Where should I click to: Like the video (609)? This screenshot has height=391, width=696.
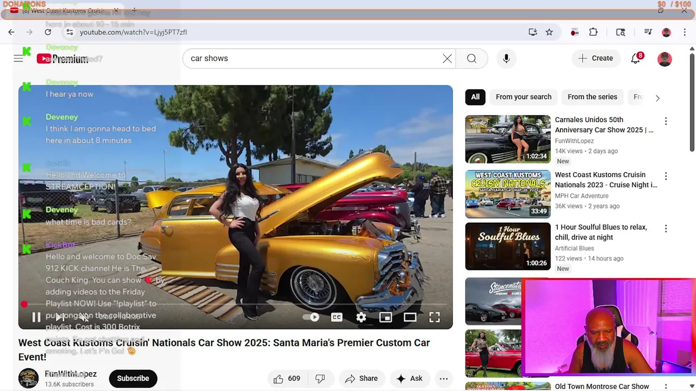click(x=288, y=379)
